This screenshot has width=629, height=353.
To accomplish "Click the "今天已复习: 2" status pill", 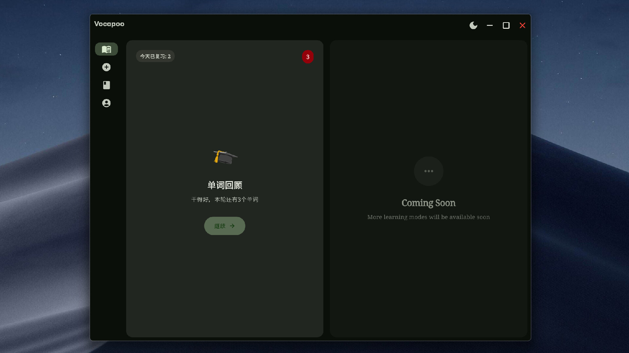I will point(155,56).
